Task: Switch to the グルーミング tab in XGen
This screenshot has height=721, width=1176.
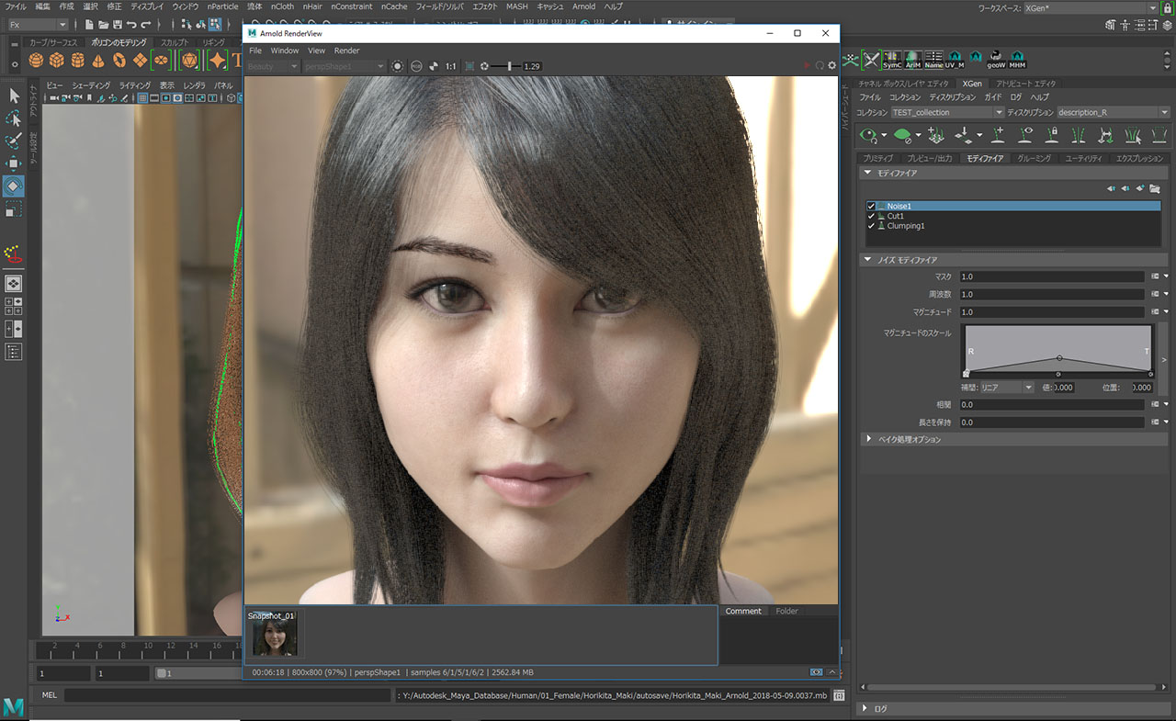Action: (1035, 158)
